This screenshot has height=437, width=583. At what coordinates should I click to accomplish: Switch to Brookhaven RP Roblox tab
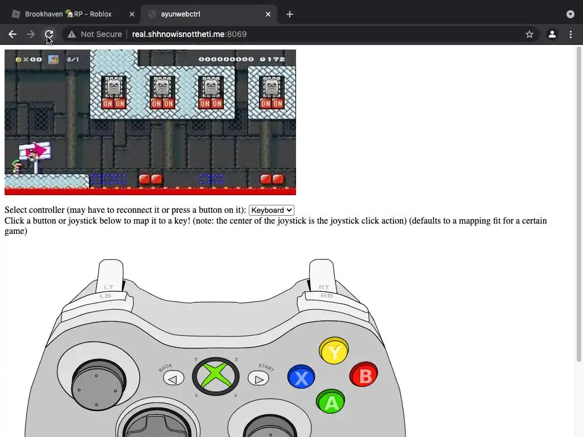(x=68, y=14)
